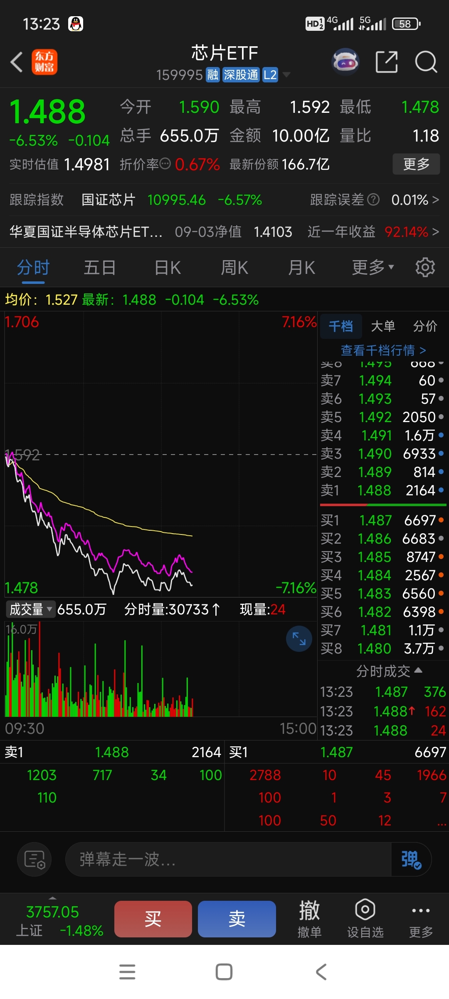Tap the Android home square button

click(224, 972)
